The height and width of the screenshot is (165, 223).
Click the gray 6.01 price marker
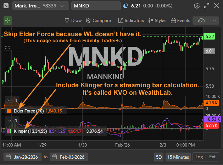pyautogui.click(x=209, y=51)
